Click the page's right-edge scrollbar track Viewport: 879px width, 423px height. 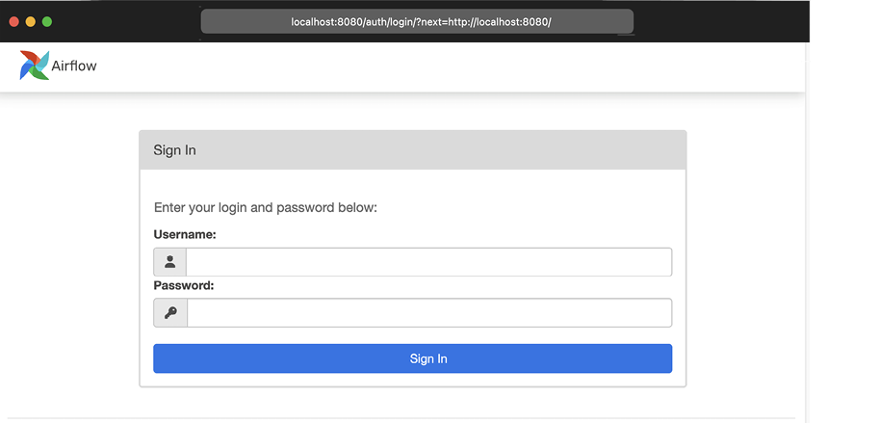tap(807, 241)
